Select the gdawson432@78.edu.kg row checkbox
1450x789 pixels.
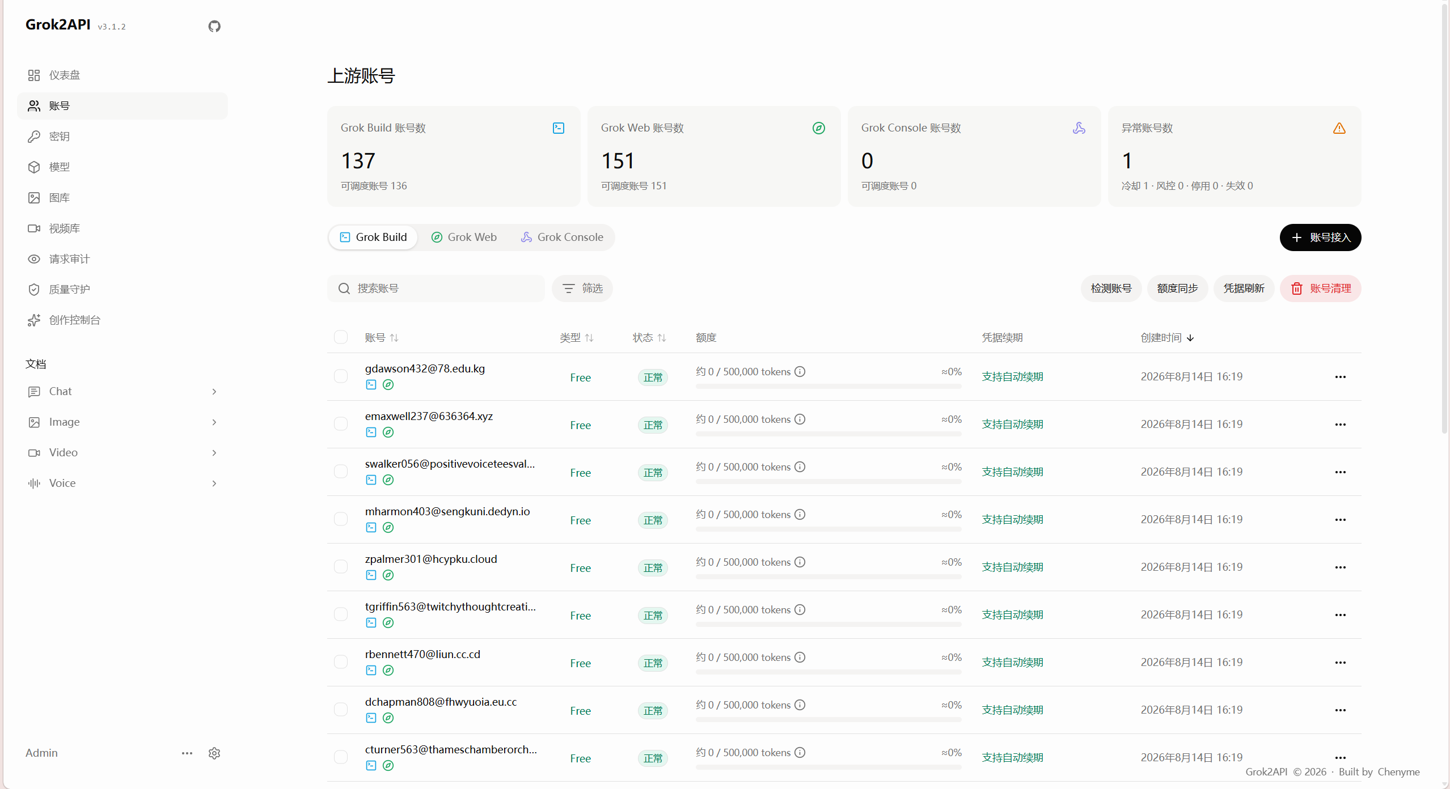[x=341, y=376]
